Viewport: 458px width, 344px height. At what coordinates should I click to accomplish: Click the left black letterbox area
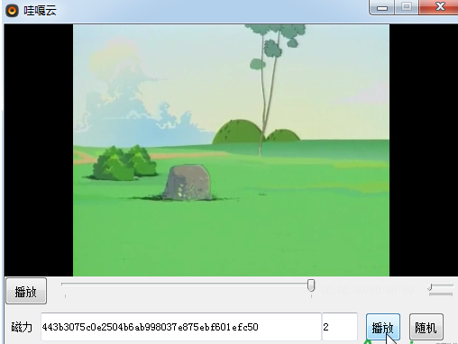click(x=39, y=150)
